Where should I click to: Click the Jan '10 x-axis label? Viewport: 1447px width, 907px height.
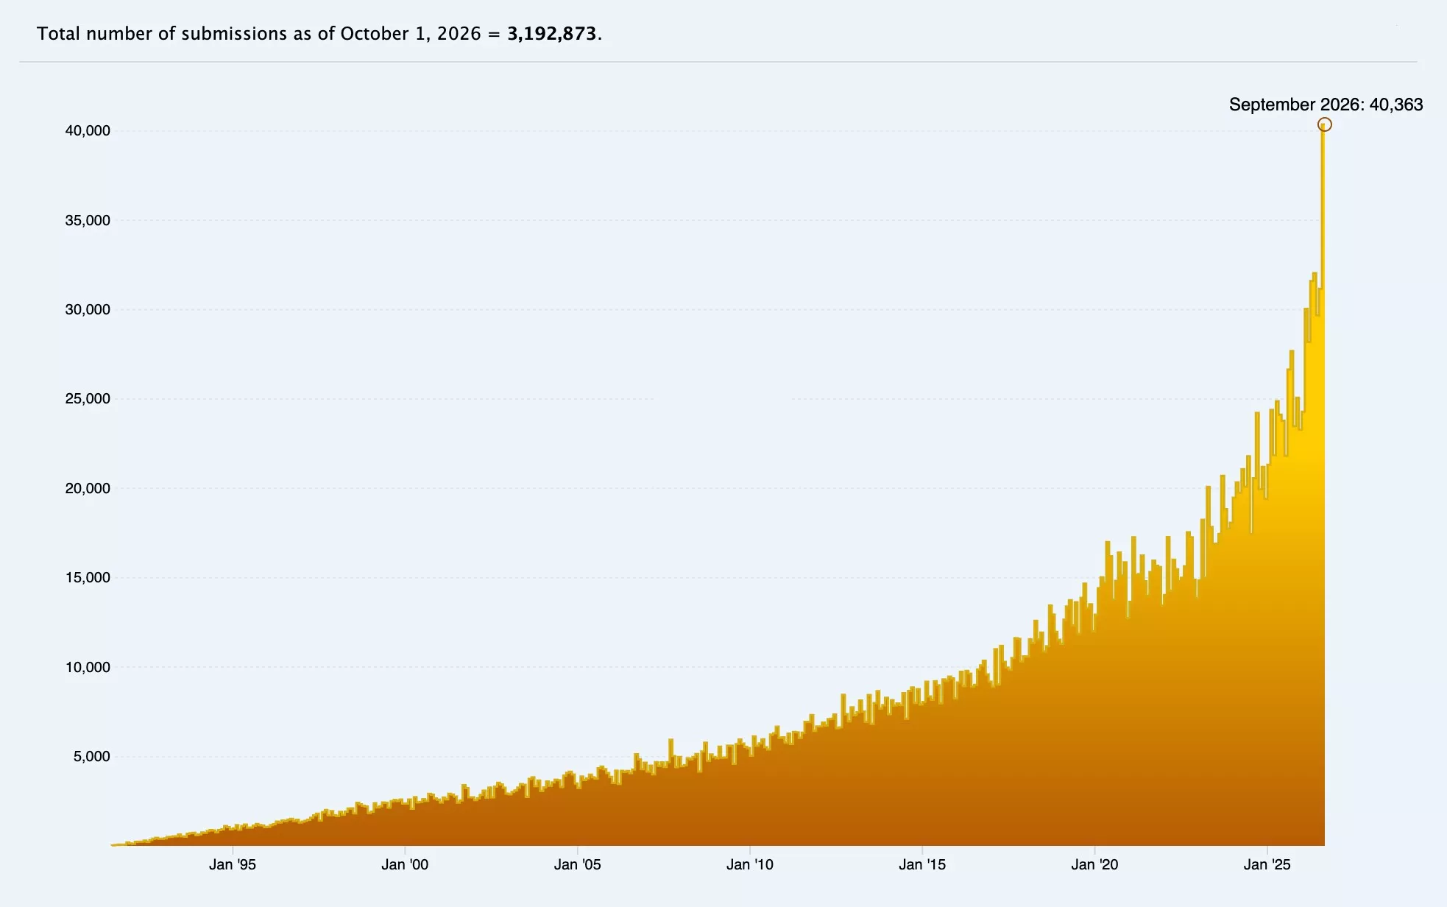click(x=750, y=864)
